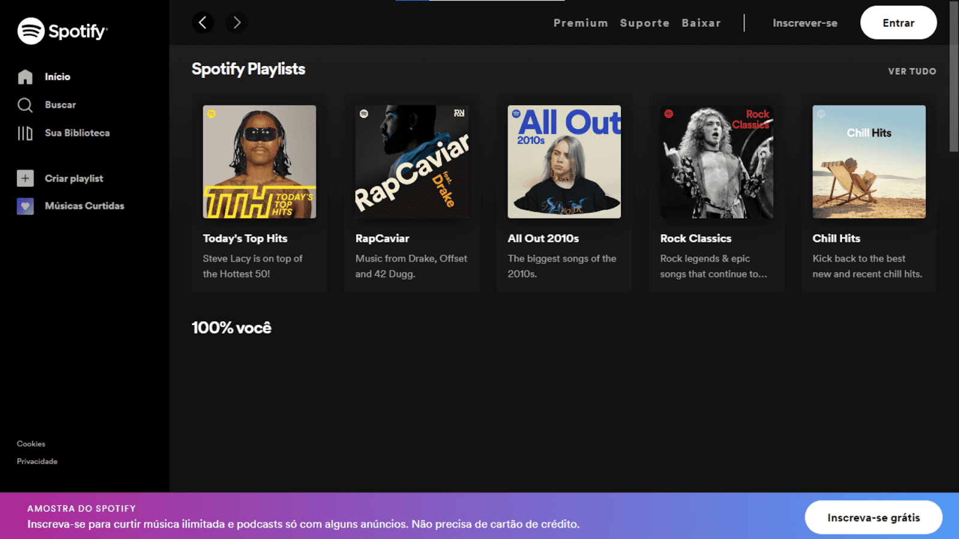Click the Inscreva-se grátis banner button
This screenshot has height=539, width=959.
click(x=873, y=517)
